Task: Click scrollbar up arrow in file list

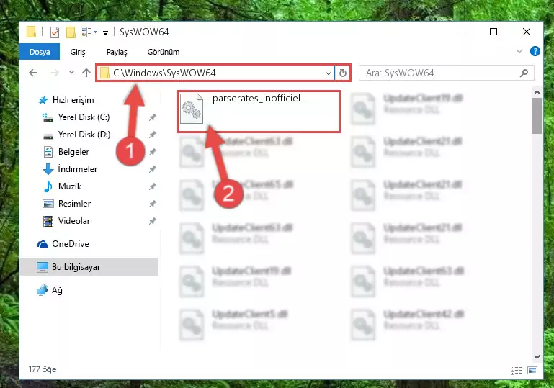Action: [x=537, y=92]
